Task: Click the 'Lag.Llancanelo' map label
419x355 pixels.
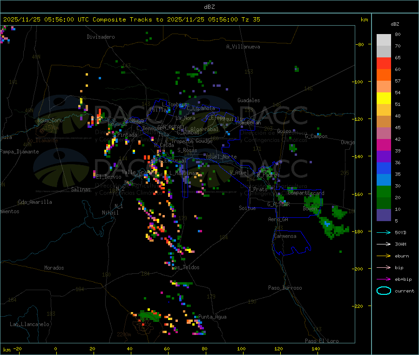Action: click(30, 324)
